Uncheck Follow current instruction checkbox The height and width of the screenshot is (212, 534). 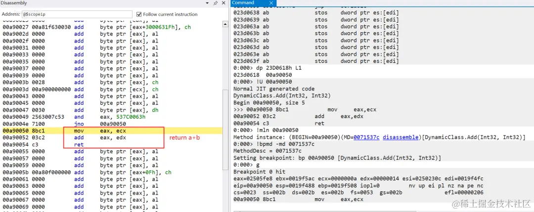(138, 14)
